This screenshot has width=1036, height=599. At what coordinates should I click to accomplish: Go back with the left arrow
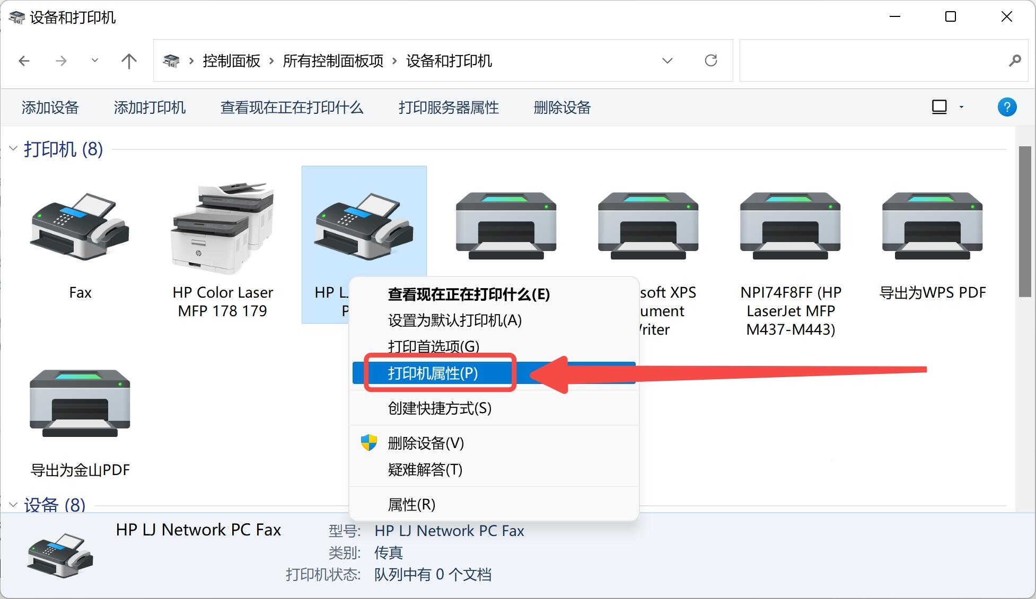coord(24,61)
